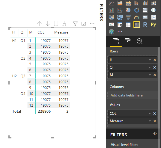Select the Shape map visualization
The image size is (161, 148).
(x=120, y=17)
